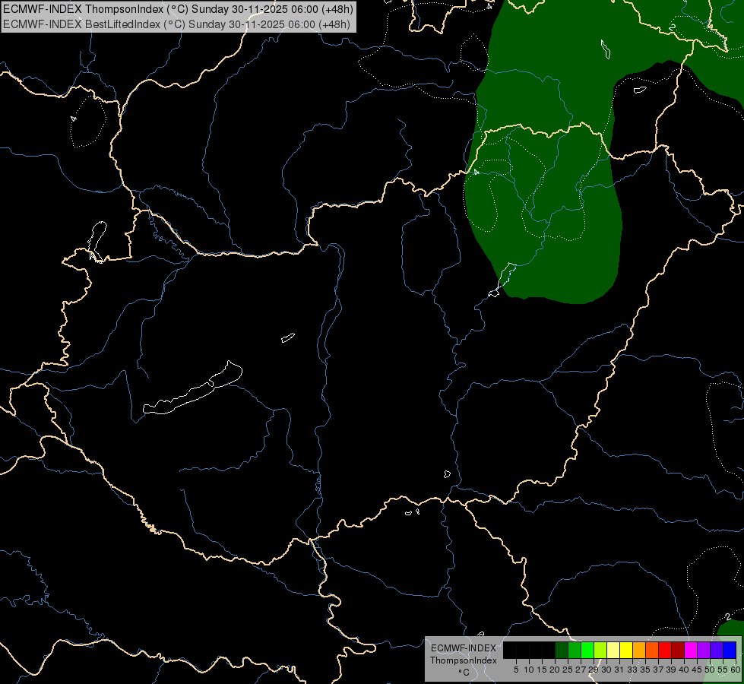The width and height of the screenshot is (744, 684).
Task: Click the pale yellow 30–31 legend swatch
Action: click(613, 650)
